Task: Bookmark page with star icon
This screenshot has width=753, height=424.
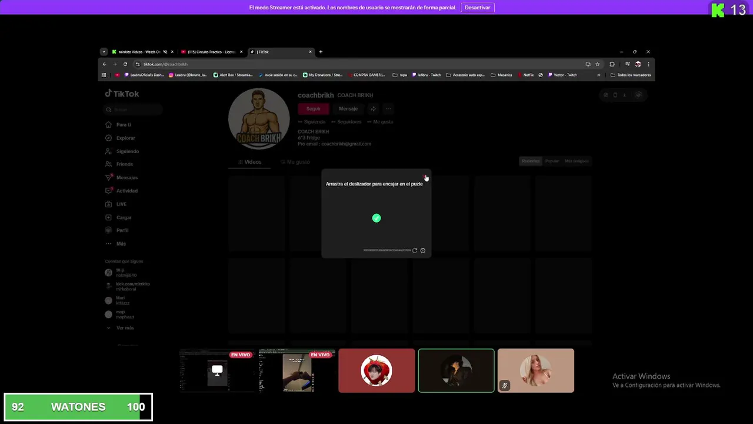Action: [x=597, y=64]
